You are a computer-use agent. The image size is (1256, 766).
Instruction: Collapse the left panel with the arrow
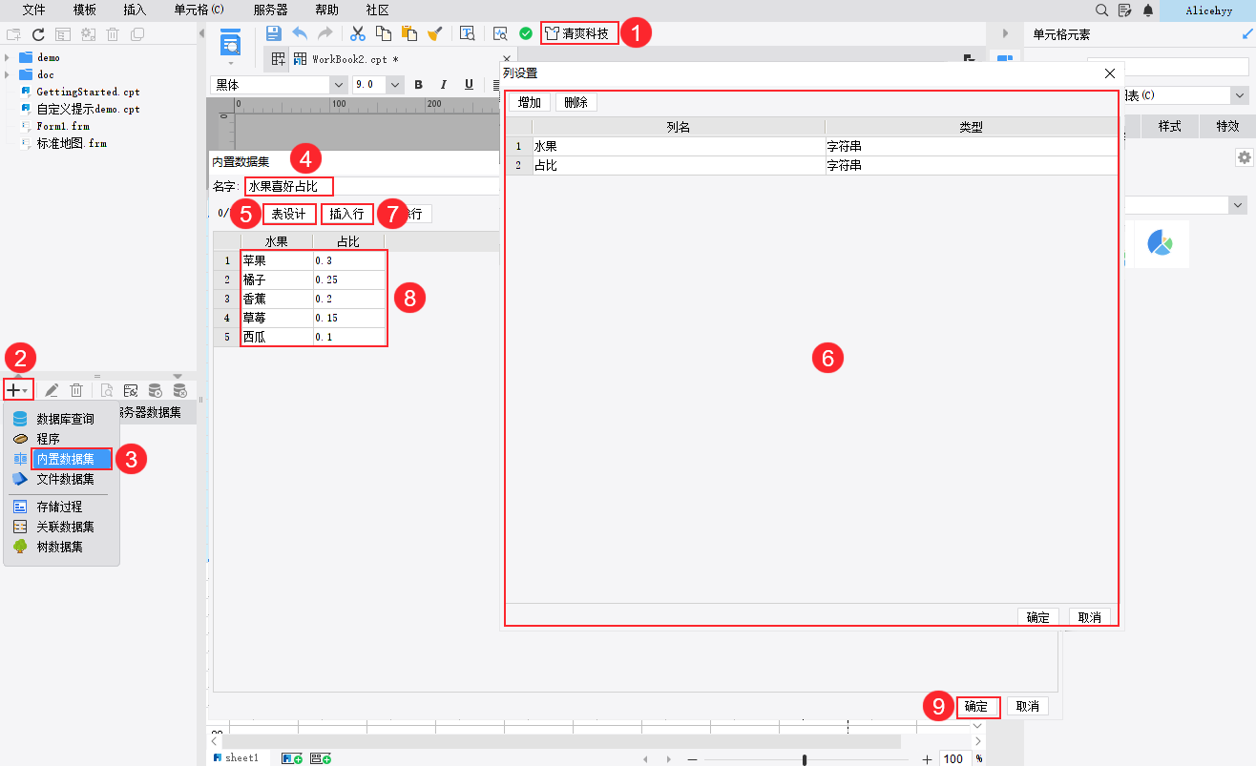click(201, 33)
